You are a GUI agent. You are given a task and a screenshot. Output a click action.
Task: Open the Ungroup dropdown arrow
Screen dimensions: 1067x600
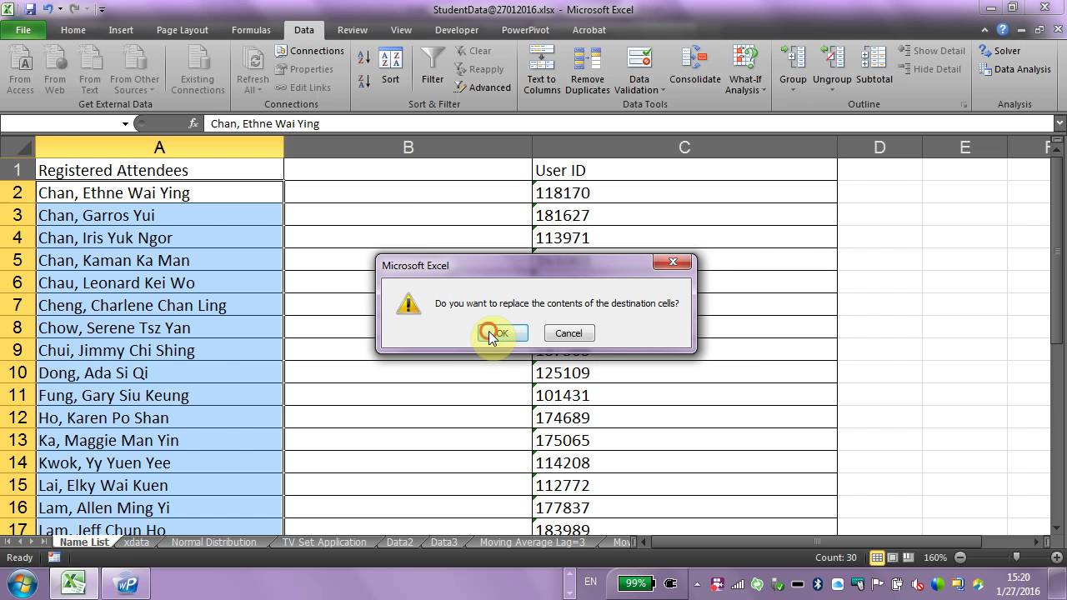click(x=832, y=90)
